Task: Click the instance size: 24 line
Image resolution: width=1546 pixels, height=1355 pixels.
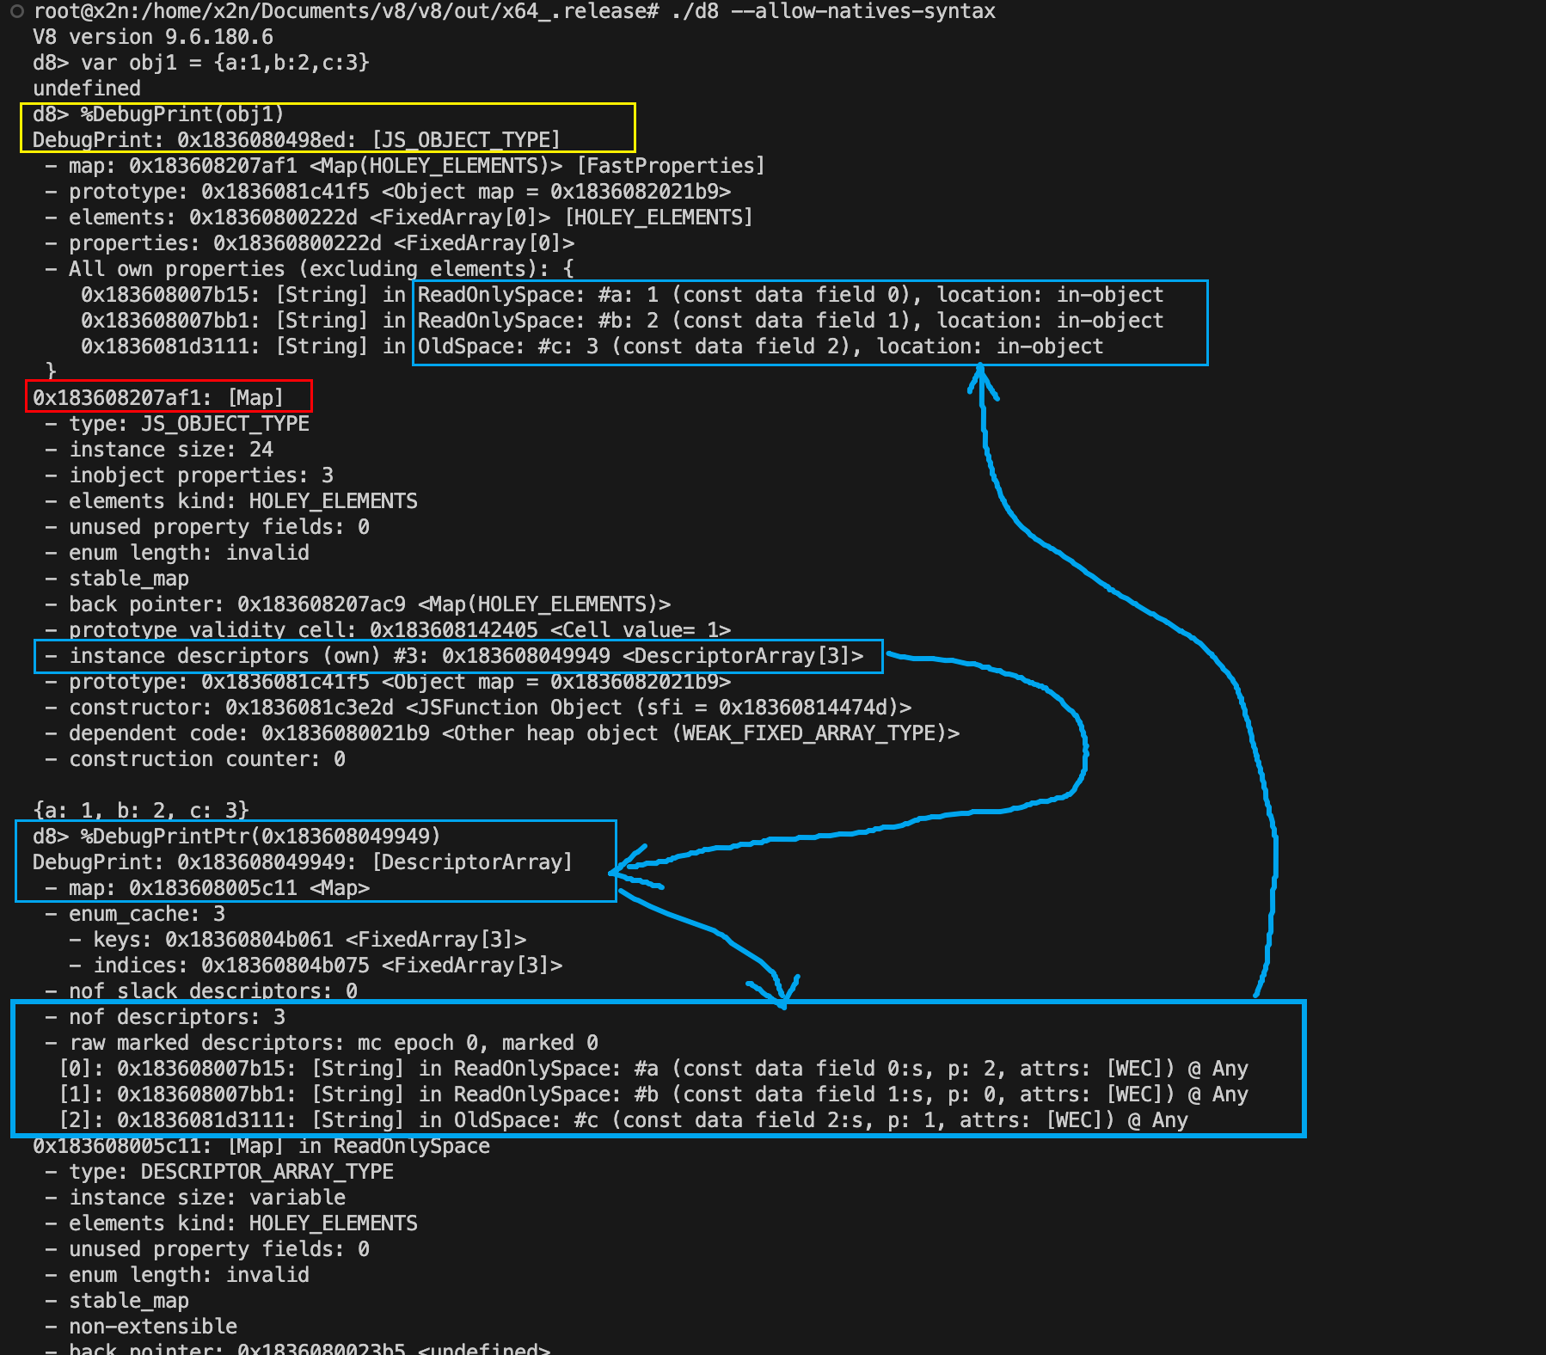Action: pyautogui.click(x=170, y=450)
